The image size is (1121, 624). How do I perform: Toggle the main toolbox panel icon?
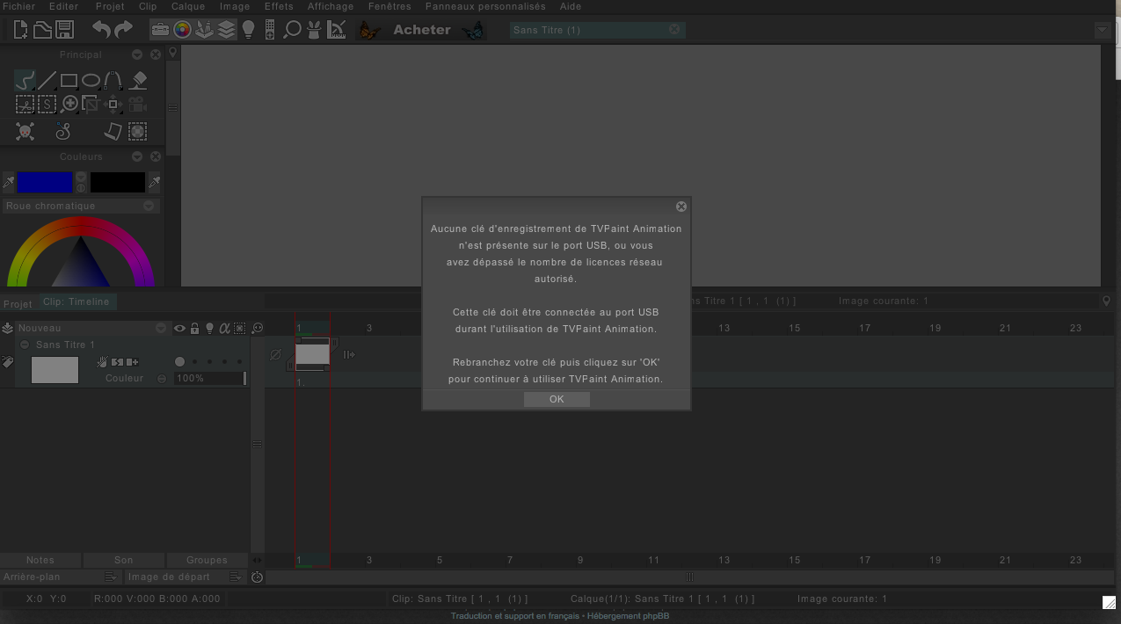(x=160, y=30)
